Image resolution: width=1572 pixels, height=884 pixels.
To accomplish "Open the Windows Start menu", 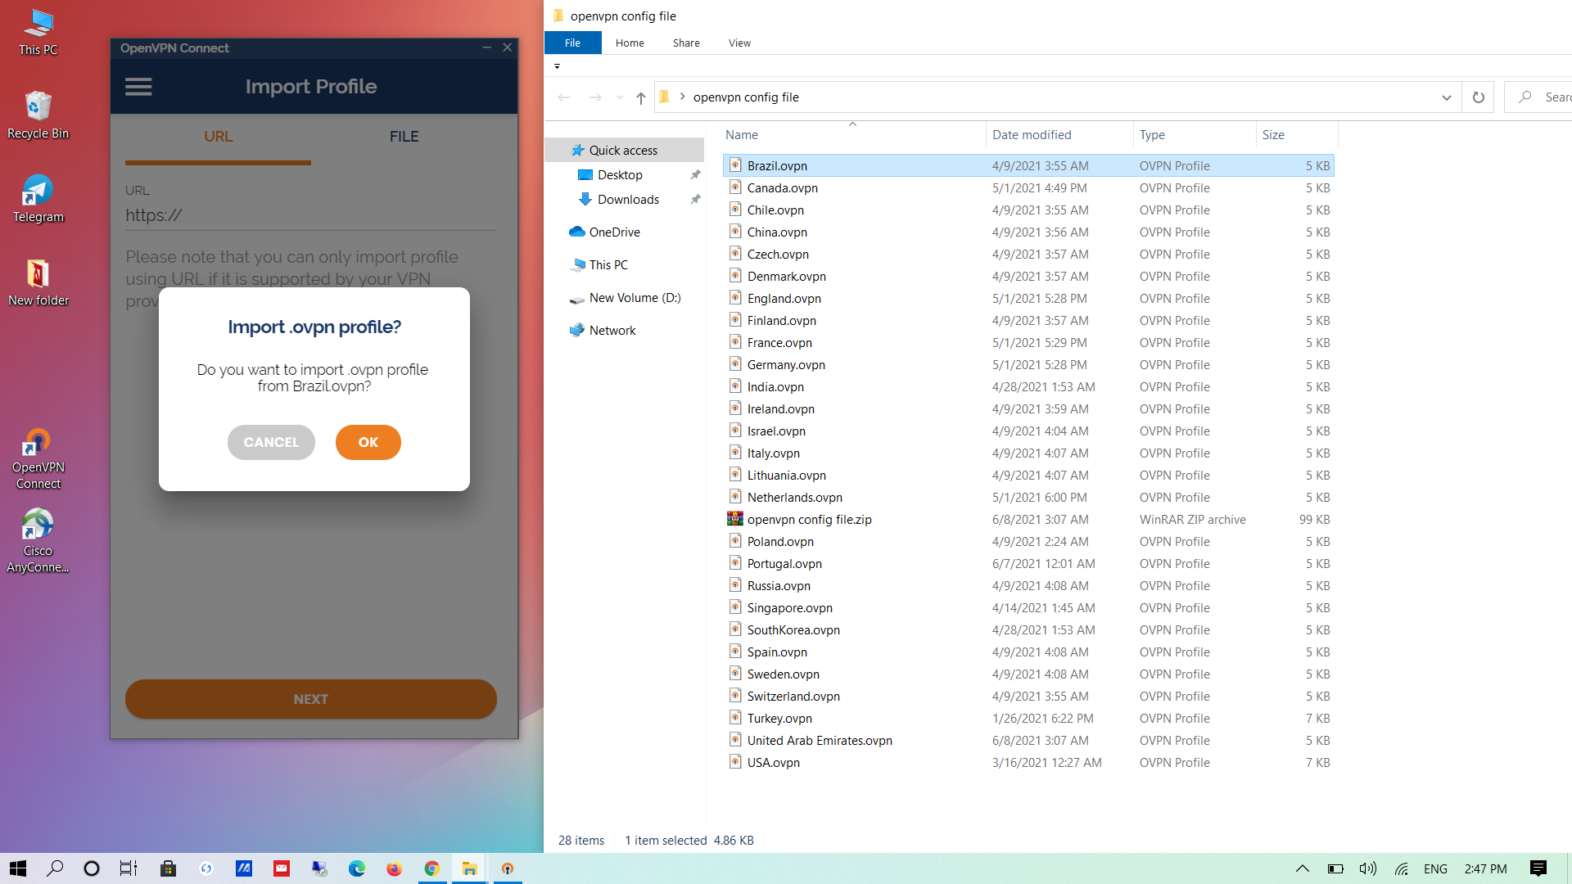I will [18, 868].
